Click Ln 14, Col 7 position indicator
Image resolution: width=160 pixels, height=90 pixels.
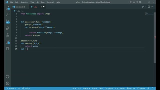[76, 88]
